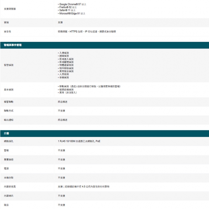Select 入侵偵測 in the smart detection list
Image resolution: width=209 pixels, height=209 pixels.
coord(64,53)
